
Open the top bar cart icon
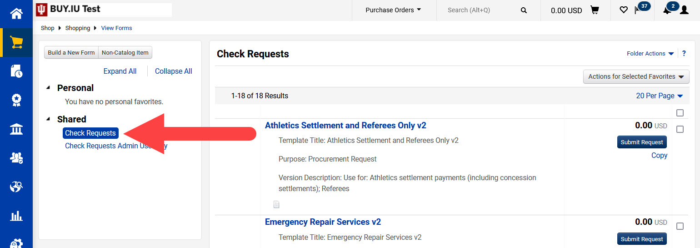[x=595, y=10]
